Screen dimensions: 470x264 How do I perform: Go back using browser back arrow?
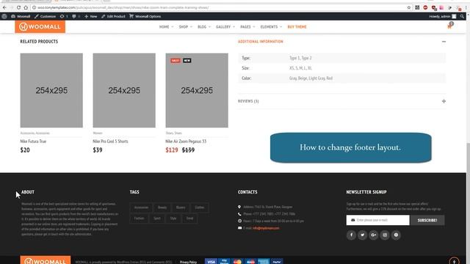(4, 7)
